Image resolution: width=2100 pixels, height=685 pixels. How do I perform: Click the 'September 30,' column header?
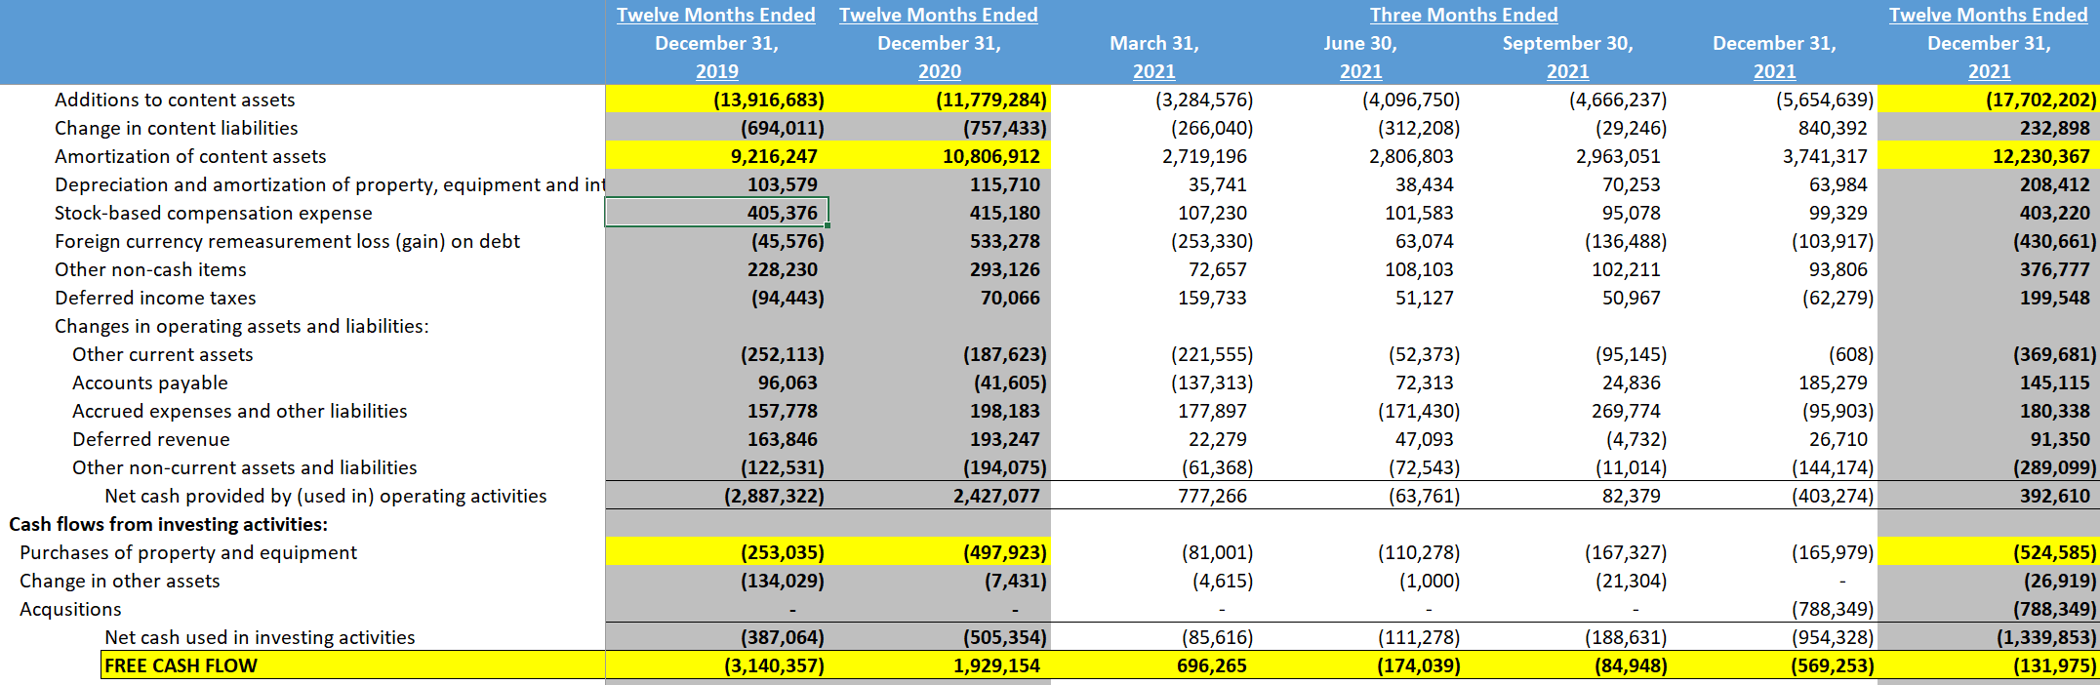(x=1568, y=43)
